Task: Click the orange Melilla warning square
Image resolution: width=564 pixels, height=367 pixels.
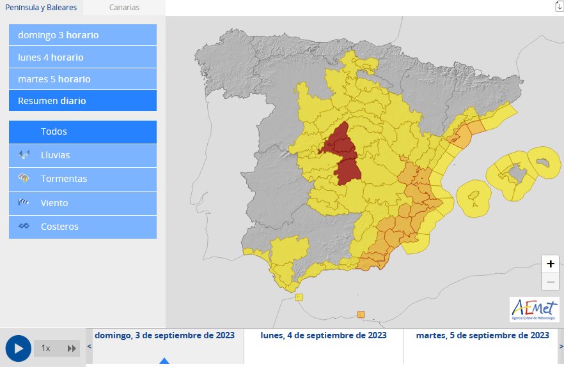Action: [361, 315]
